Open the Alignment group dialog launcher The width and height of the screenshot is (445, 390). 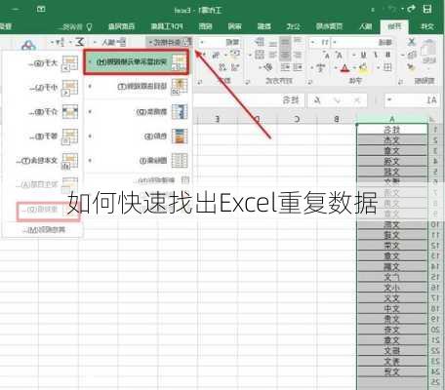248,82
